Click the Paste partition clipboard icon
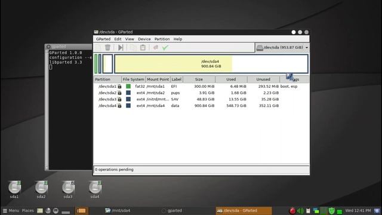Viewport: 382px width, 215px height. [143, 48]
